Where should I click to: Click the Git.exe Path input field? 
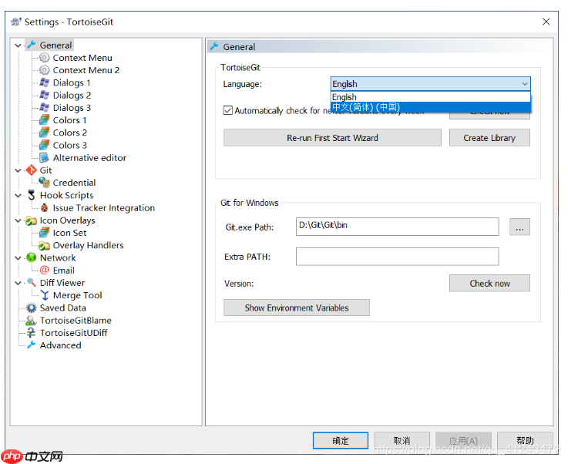[397, 227]
